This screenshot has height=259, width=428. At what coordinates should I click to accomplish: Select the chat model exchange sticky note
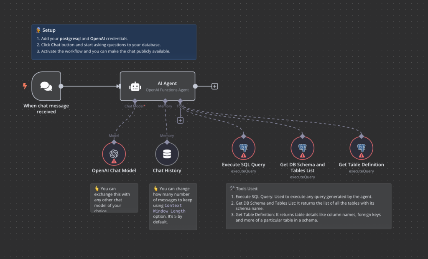click(x=114, y=198)
